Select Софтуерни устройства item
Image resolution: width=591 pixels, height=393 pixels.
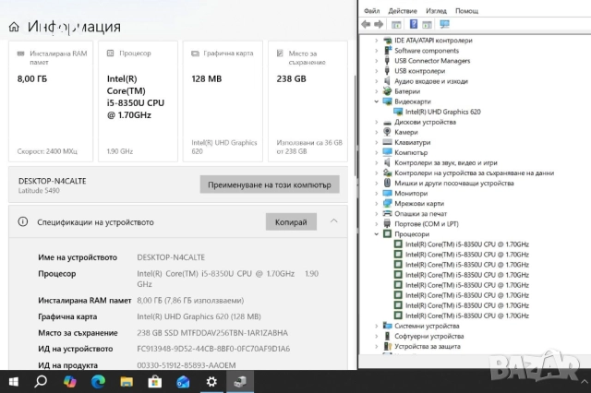(x=428, y=336)
